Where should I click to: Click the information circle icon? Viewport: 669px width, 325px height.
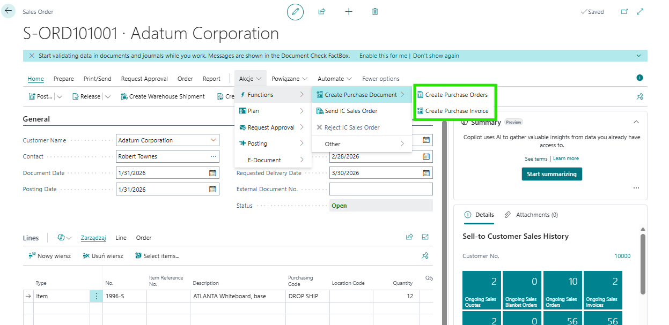(x=639, y=78)
